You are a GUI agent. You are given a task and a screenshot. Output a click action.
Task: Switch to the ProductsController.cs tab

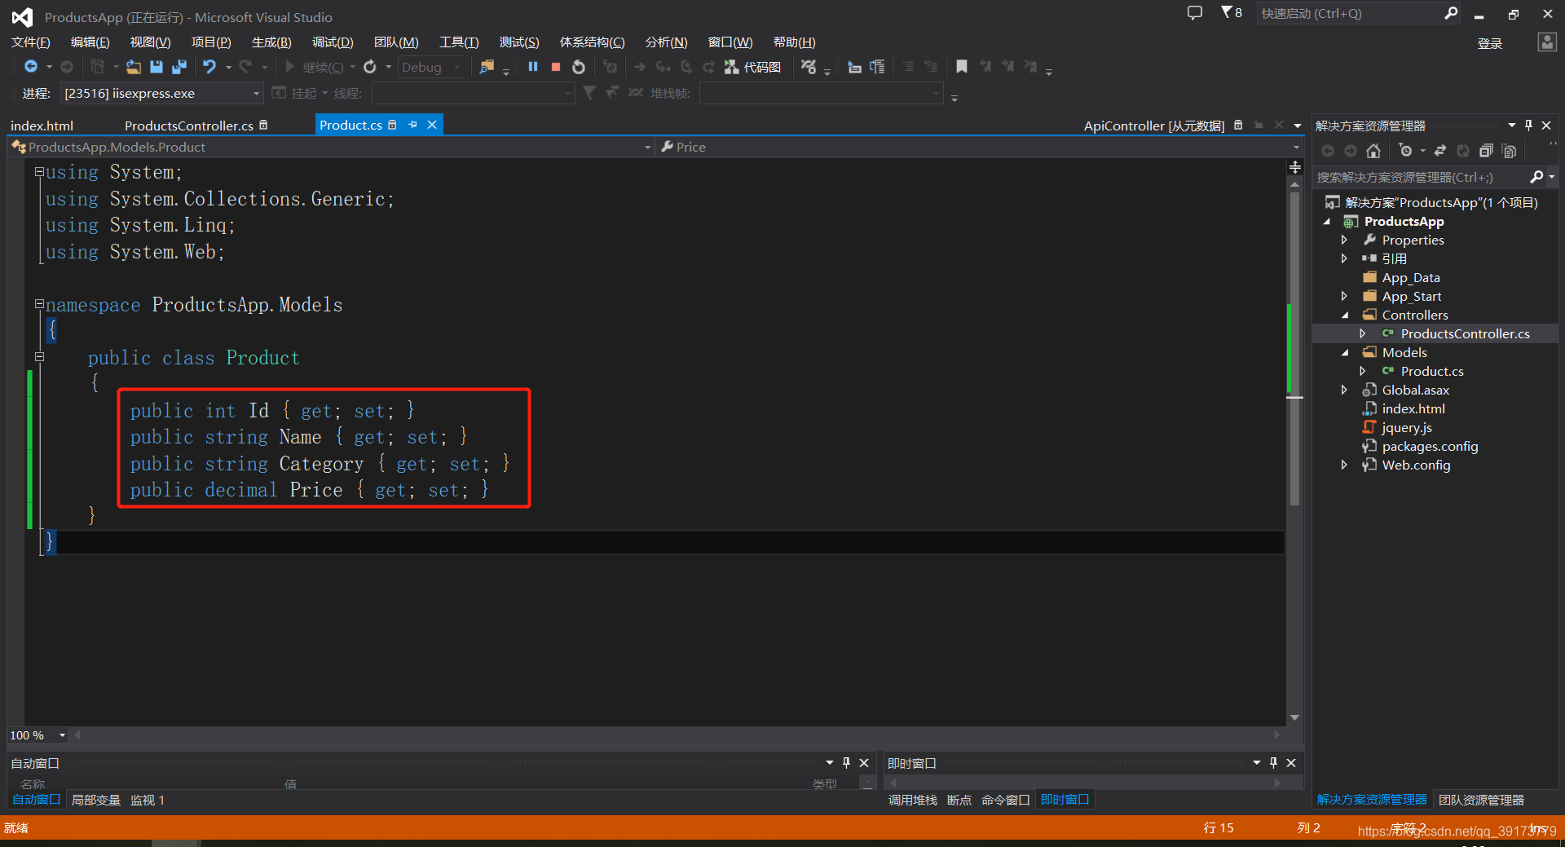(188, 126)
